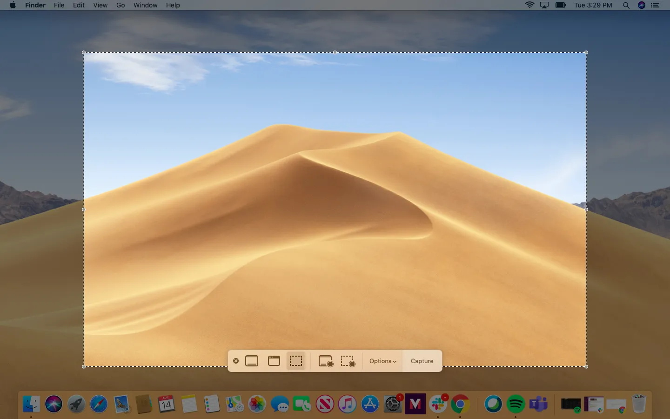Open Notification Center from menu bar

click(x=655, y=5)
